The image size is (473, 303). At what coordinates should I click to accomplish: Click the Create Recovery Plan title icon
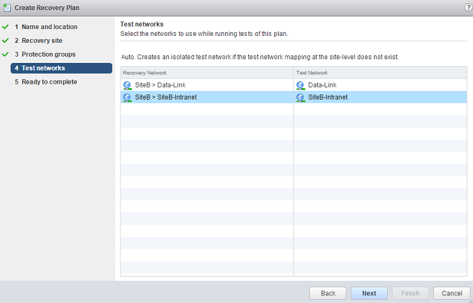[7, 8]
